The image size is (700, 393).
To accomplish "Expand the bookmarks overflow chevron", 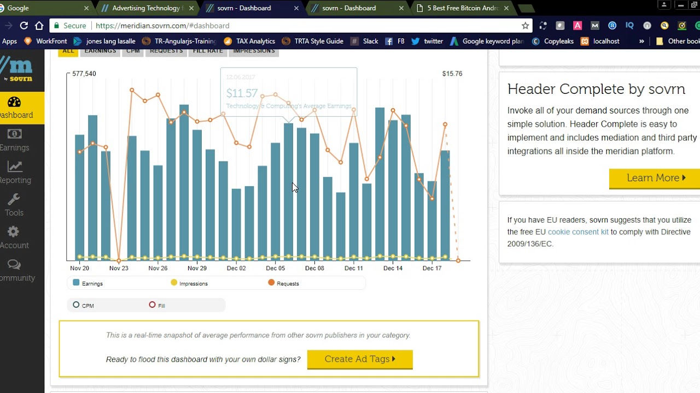I will click(641, 41).
